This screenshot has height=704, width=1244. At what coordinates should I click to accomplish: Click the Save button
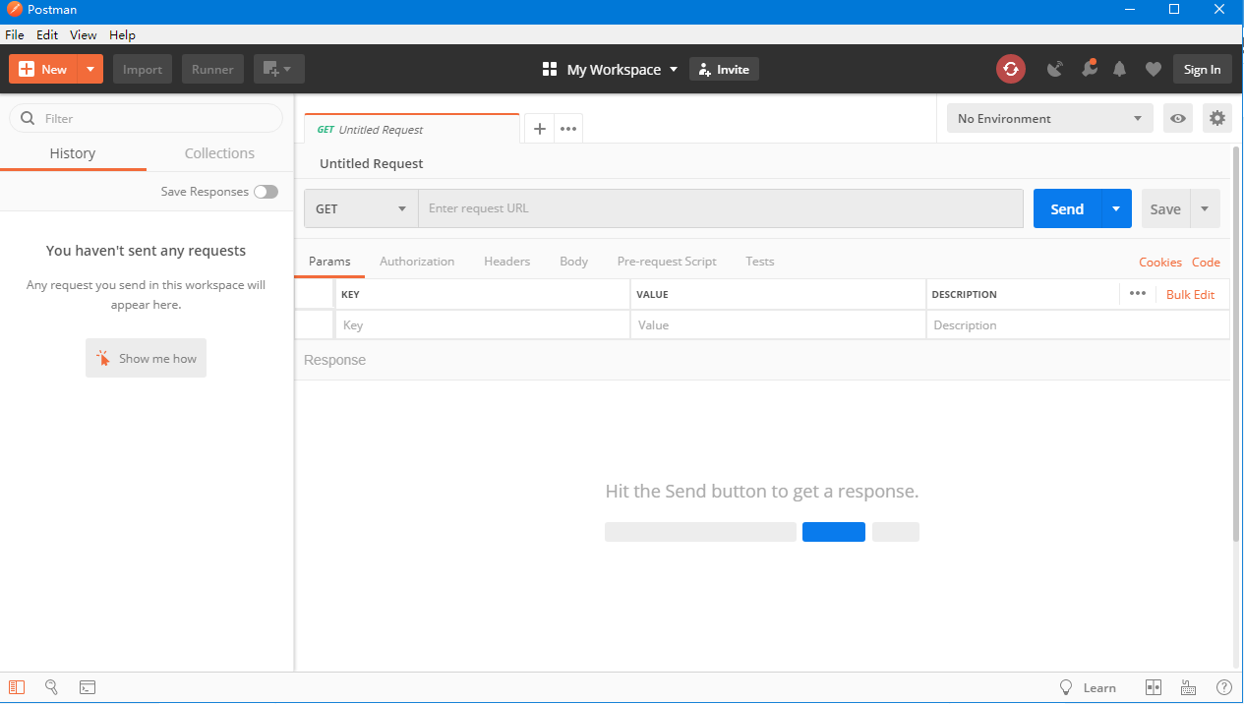click(1165, 208)
